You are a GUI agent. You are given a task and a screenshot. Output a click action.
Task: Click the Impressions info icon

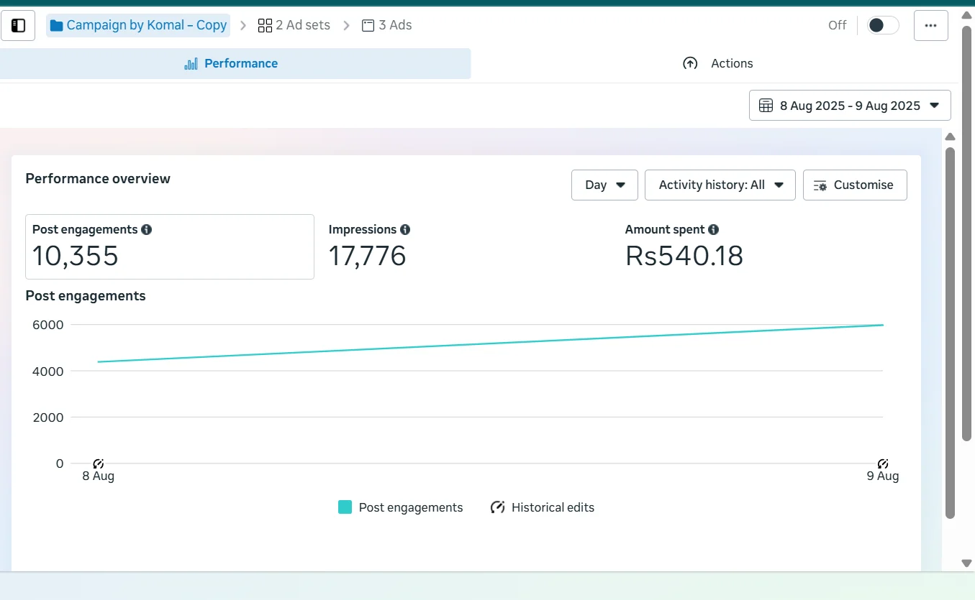[x=405, y=230]
